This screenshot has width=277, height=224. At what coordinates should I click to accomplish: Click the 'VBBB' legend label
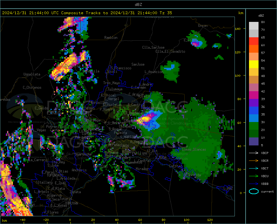(x=265, y=184)
